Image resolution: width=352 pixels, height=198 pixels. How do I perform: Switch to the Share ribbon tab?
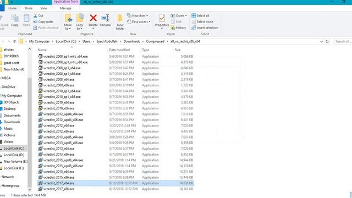tap(29, 8)
